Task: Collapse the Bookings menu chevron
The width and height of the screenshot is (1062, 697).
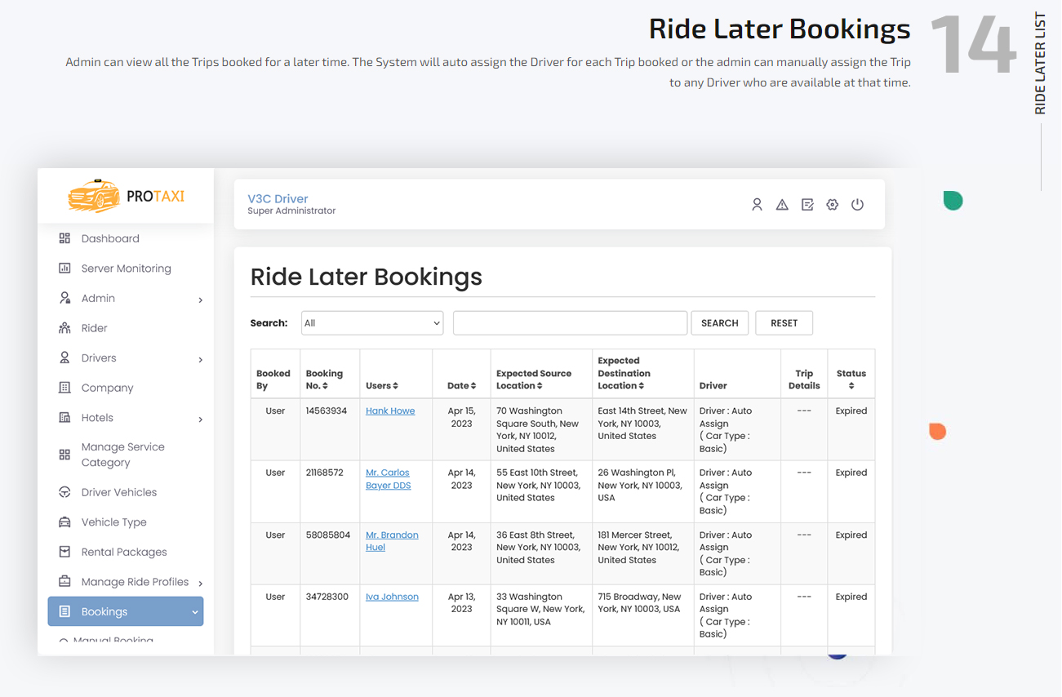Action: point(195,612)
